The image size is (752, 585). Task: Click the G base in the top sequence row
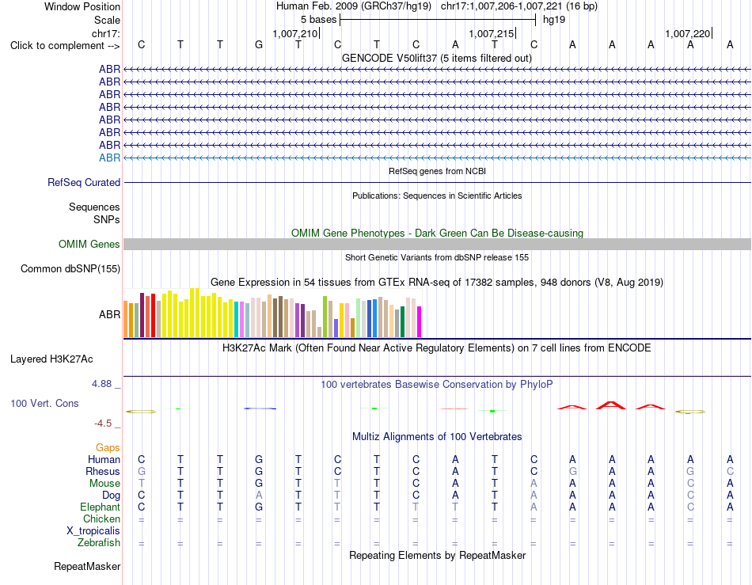[x=259, y=45]
